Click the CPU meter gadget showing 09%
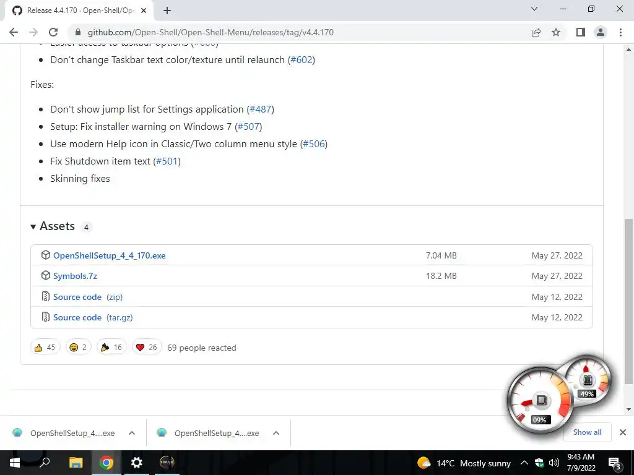The width and height of the screenshot is (634, 475). pos(540,400)
